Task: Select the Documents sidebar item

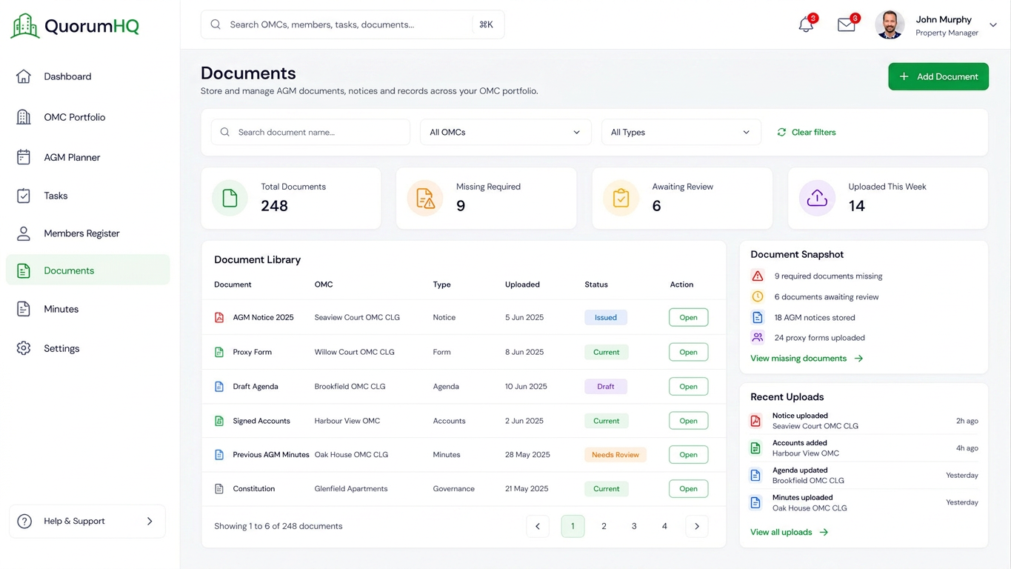Action: (87, 270)
